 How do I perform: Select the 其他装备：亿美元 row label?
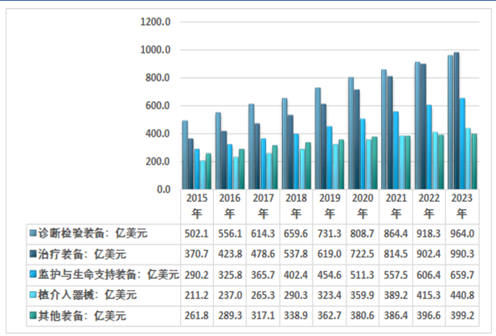82,315
